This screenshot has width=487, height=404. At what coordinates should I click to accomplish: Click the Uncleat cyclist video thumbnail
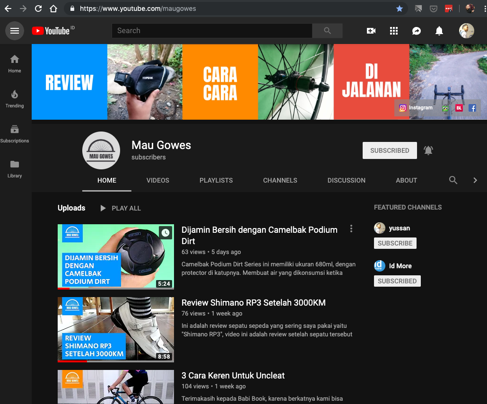coord(116,387)
